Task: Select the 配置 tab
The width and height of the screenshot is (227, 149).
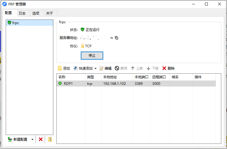Action: (10, 13)
